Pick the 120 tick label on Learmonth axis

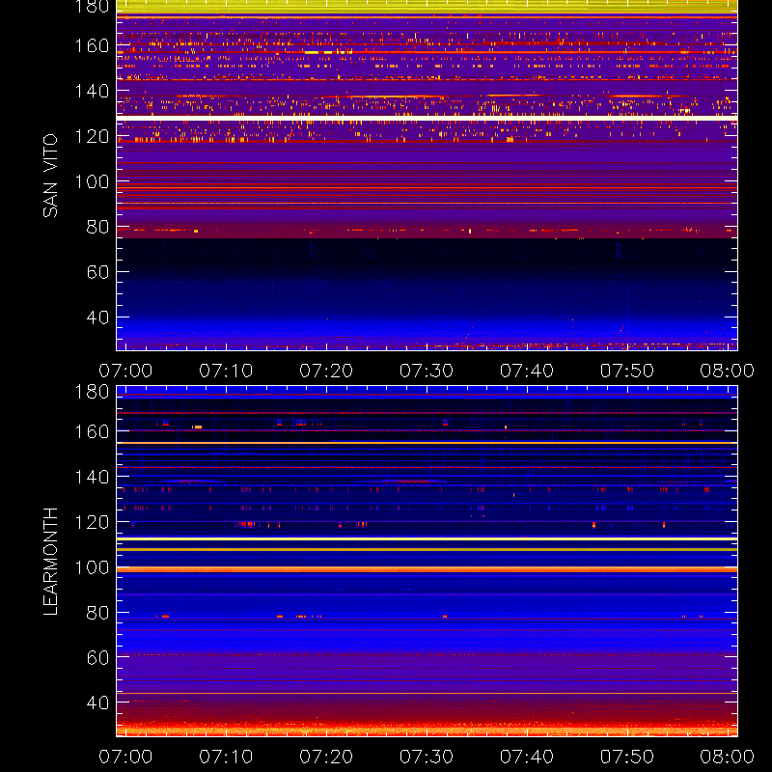coord(92,522)
